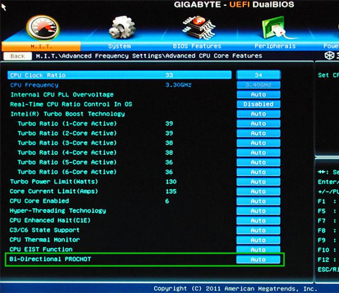This screenshot has width=339, height=293.
Task: Select Turbo Ratio (6-Core Active) label
Action: click(67, 172)
